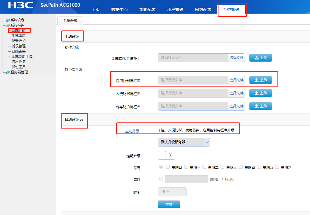Click 选择文件 for 病毒防护特征库

tap(236, 106)
